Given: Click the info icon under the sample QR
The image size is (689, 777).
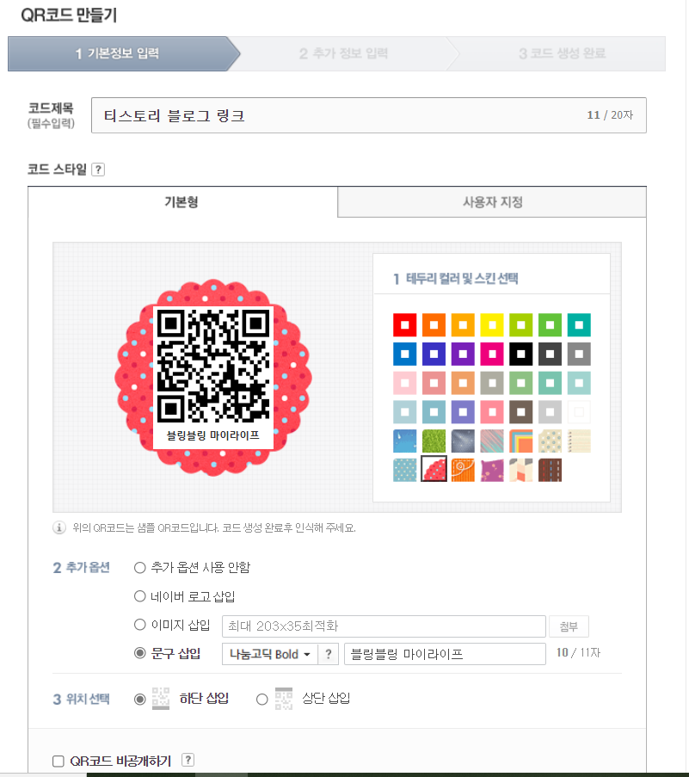Looking at the screenshot, I should (59, 527).
